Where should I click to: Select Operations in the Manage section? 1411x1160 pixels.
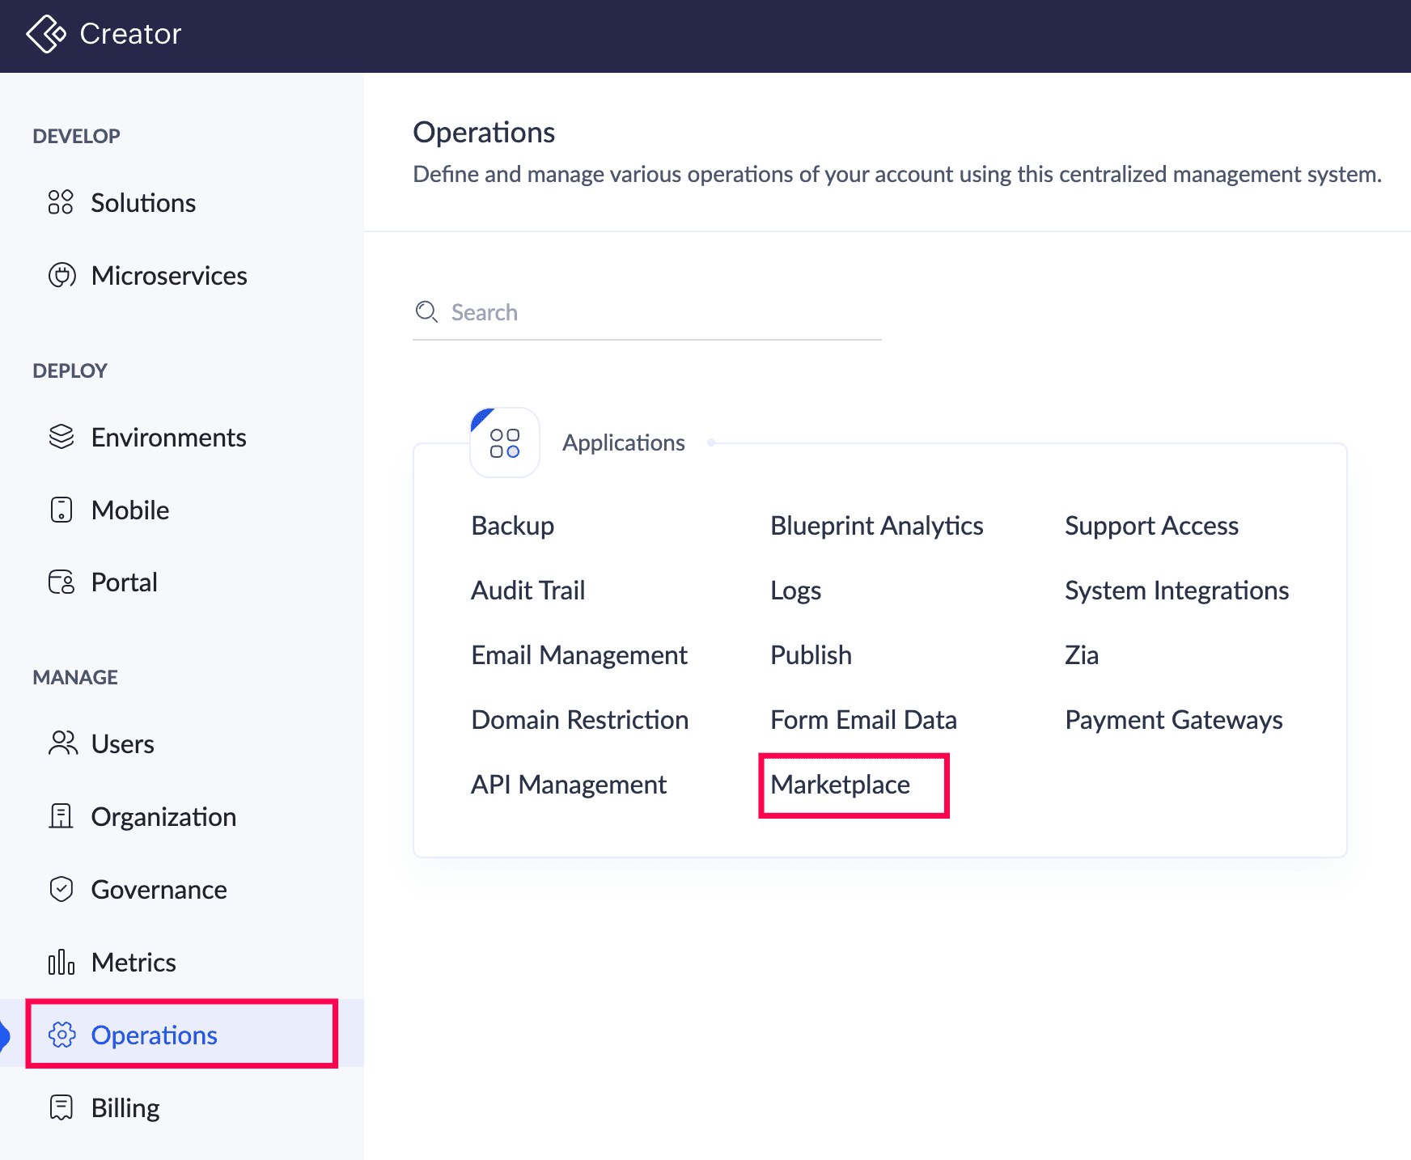(x=154, y=1035)
